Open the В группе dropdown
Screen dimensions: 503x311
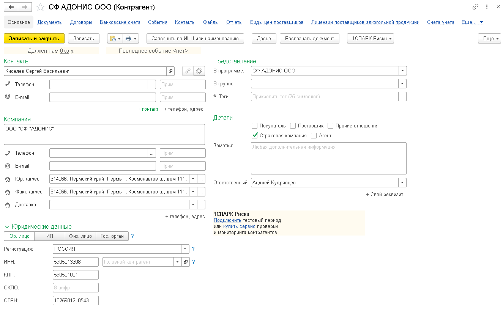click(x=402, y=84)
